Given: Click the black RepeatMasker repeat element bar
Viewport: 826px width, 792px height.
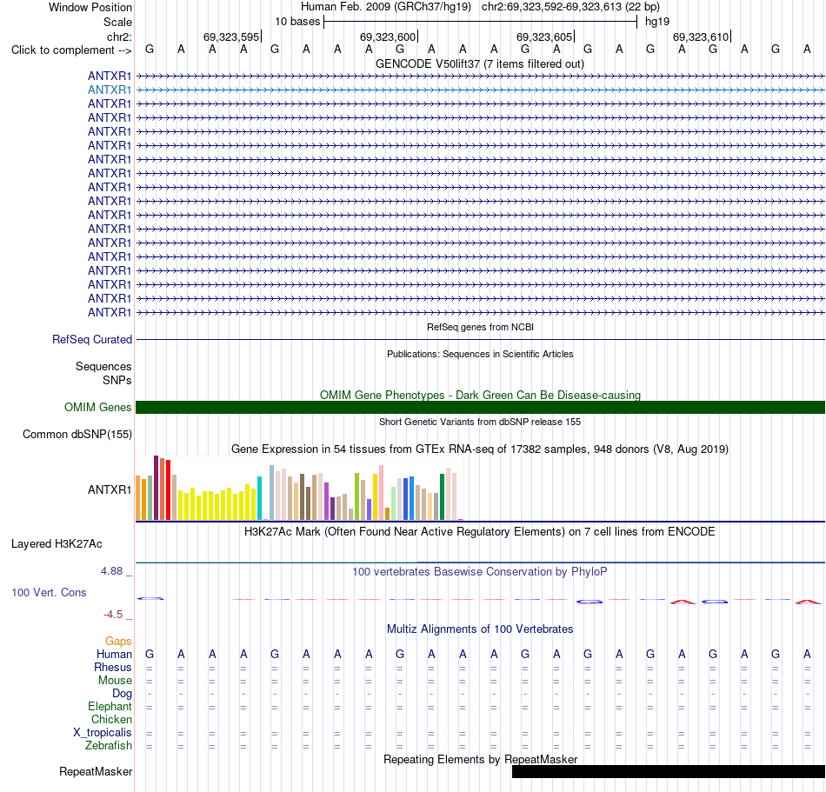Looking at the screenshot, I should click(x=669, y=771).
